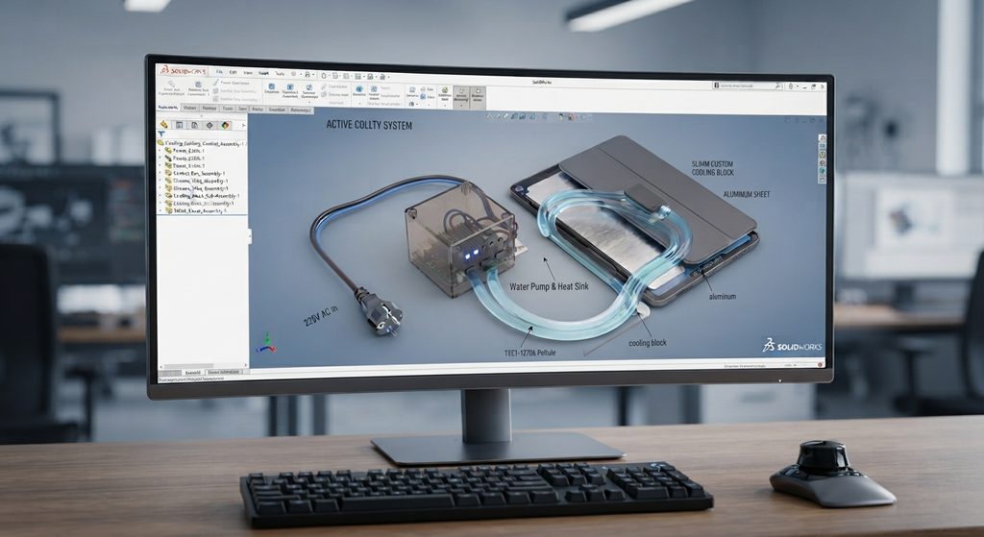Click the XYZ orientation triad in the viewport
The height and width of the screenshot is (537, 984).
[266, 344]
